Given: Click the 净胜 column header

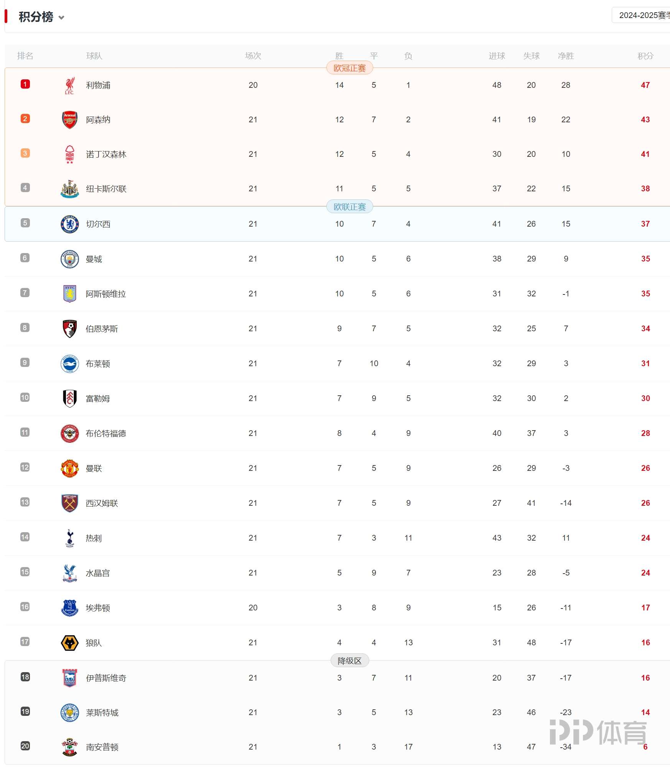Looking at the screenshot, I should 566,56.
